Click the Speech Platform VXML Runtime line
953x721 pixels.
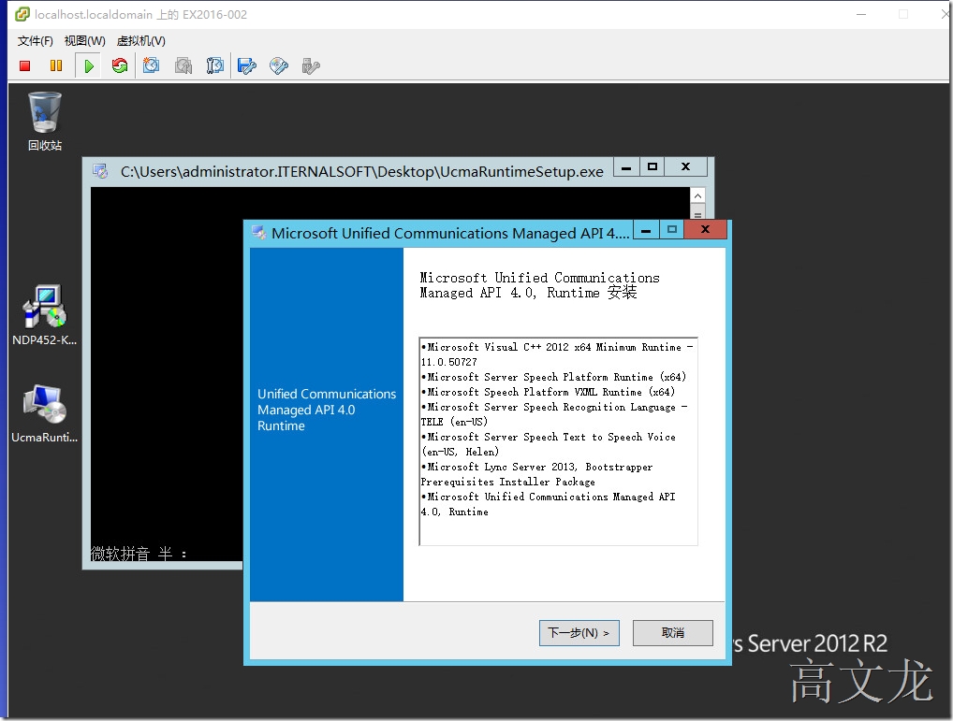tap(548, 392)
